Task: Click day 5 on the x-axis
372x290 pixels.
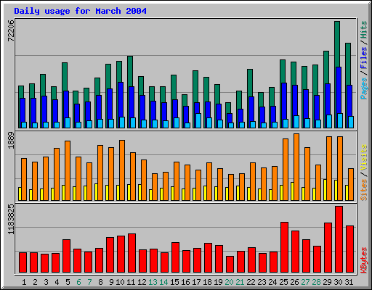Action: [x=68, y=282]
